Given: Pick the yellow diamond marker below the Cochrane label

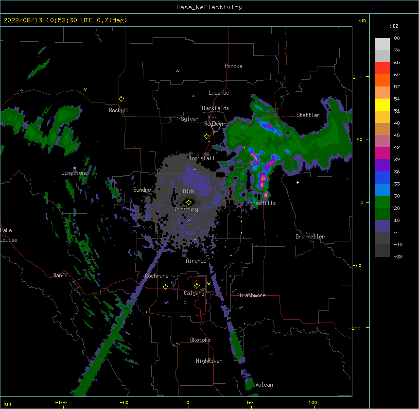Looking at the screenshot, I should click(165, 287).
